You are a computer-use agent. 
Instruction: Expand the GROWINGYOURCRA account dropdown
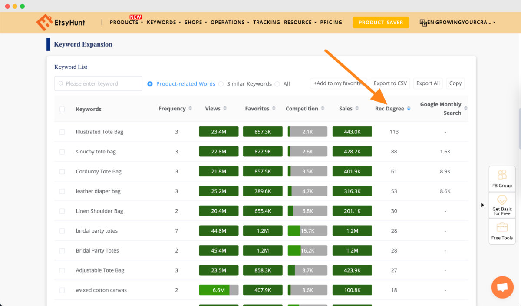click(458, 22)
